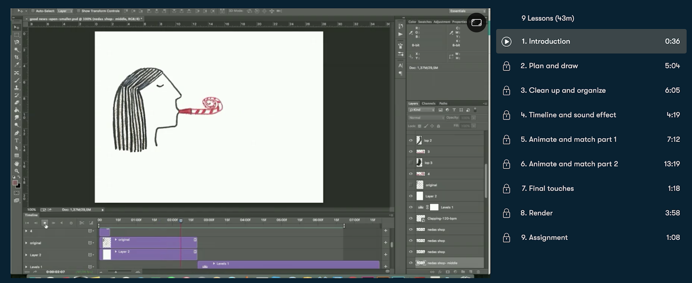This screenshot has height=283, width=692.
Task: Select the Crop tool
Action: point(17,57)
